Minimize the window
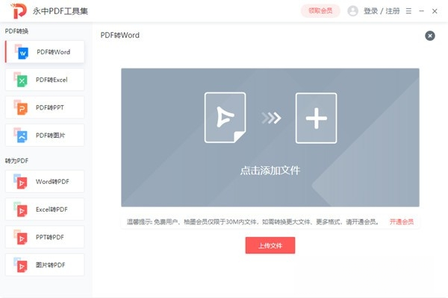Image resolution: width=448 pixels, height=298 pixels. [421, 11]
